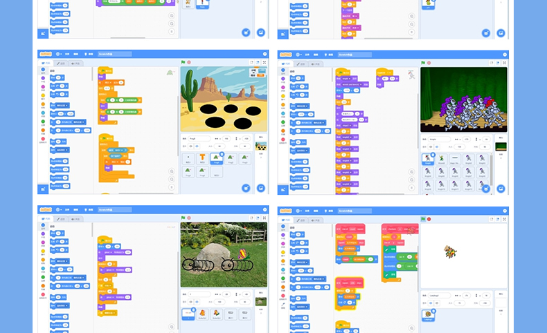Click green flag in caterpillar project window
Viewport: 547px width, 333px height.
pos(183,218)
